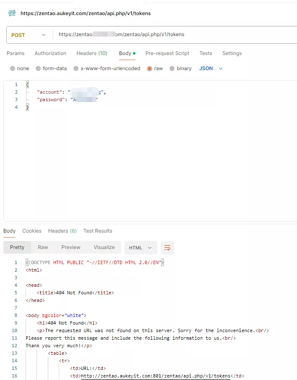Click the aukeyit.com:801 URL in response
297x380 pixels.
(156, 376)
